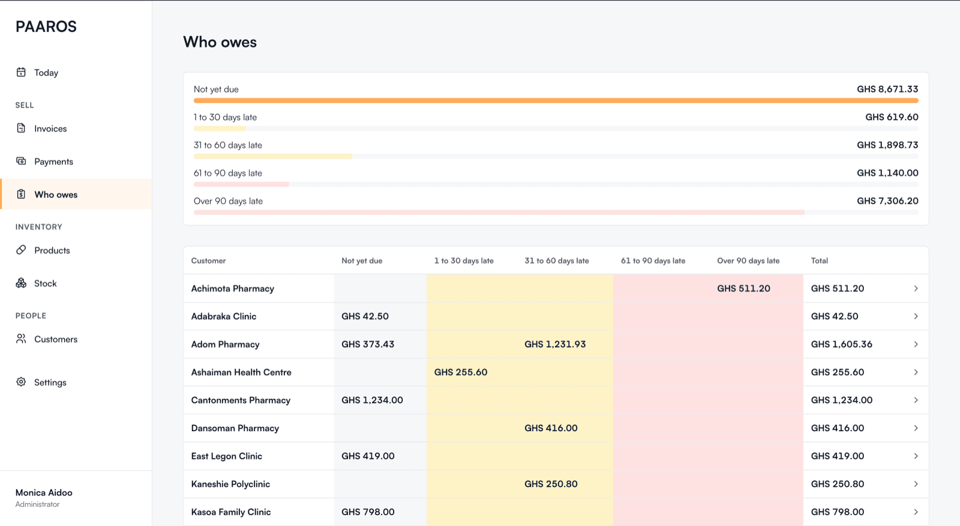Click the Over 90 days late bar

click(556, 213)
